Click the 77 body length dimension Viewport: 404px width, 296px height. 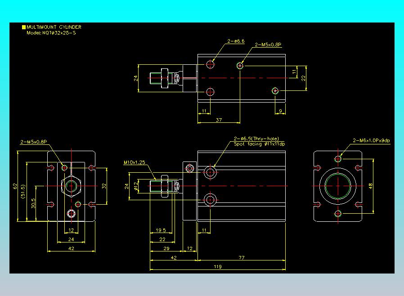pos(242,258)
